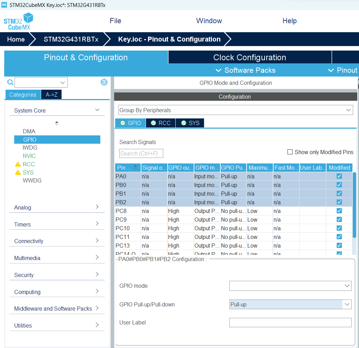
Task: Open the GPIO Pull-up/Pull-down dropdown
Action: click(290, 304)
